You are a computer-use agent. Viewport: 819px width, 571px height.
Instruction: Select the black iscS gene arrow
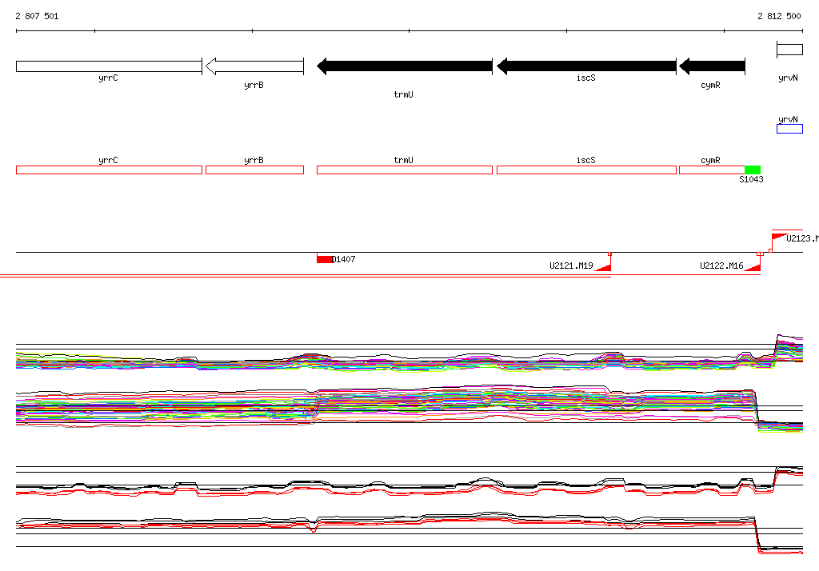coord(586,66)
